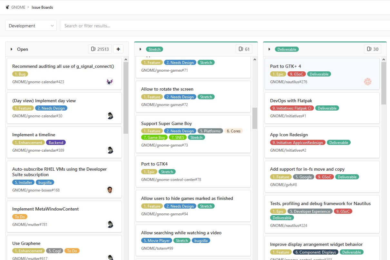Image resolution: width=390 pixels, height=260 pixels.
Task: Click the 5. Installer label
Action: tap(24, 182)
